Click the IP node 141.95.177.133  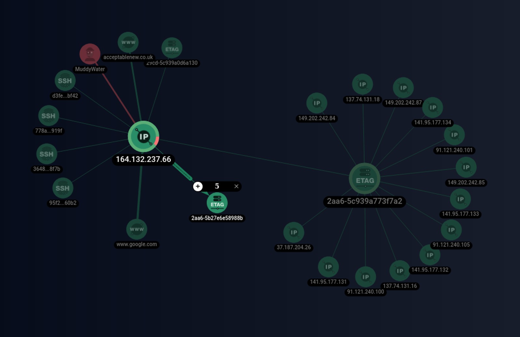(460, 199)
